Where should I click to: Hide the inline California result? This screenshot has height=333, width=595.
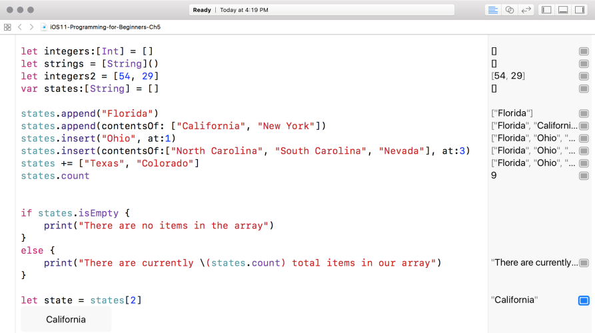(584, 300)
